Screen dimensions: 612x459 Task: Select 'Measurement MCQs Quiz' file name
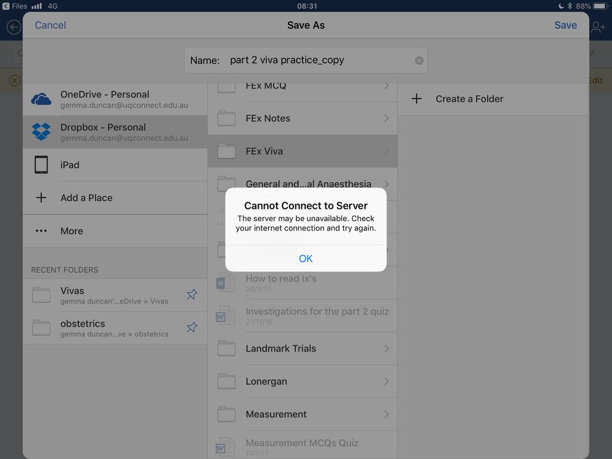(x=302, y=443)
